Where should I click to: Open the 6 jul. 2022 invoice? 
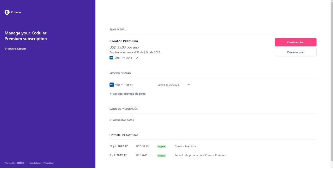coord(118,155)
